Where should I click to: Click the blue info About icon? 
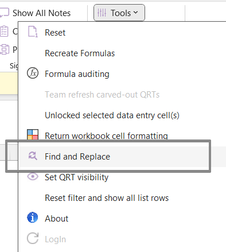point(33,218)
